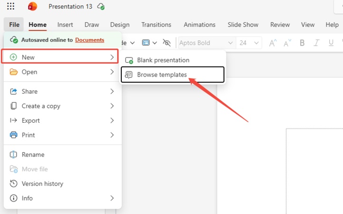Click the PowerPoint logo icon
This screenshot has width=343, height=214.
point(32,7)
